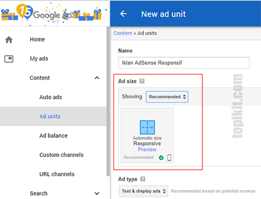Screen dimensions: 261x199
Task: Click the 'Automatic size' caption
Action: click(x=147, y=138)
